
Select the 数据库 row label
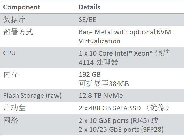pyautogui.click(x=14, y=19)
